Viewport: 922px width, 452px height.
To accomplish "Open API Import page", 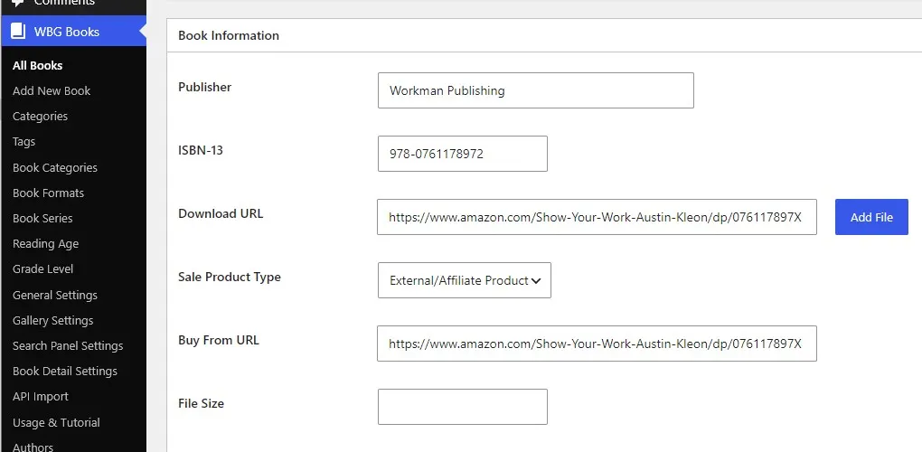I will (41, 396).
